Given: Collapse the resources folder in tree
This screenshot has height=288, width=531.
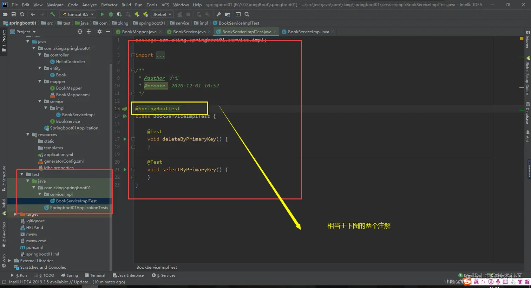Looking at the screenshot, I should coord(28,135).
